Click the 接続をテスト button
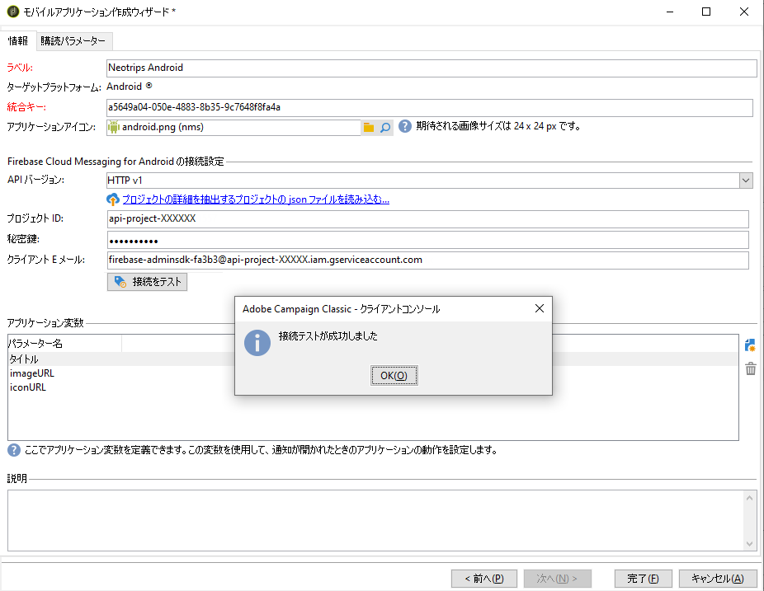 (147, 282)
